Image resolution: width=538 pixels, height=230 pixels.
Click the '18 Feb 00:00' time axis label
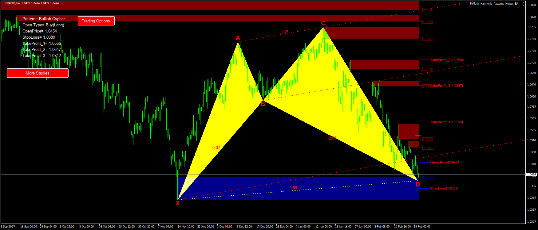pos(422,227)
